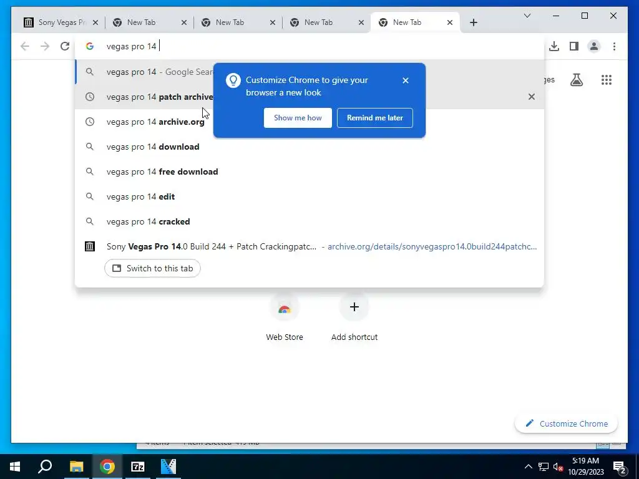Open 7-Zip from the taskbar
This screenshot has width=639, height=479.
(x=138, y=467)
